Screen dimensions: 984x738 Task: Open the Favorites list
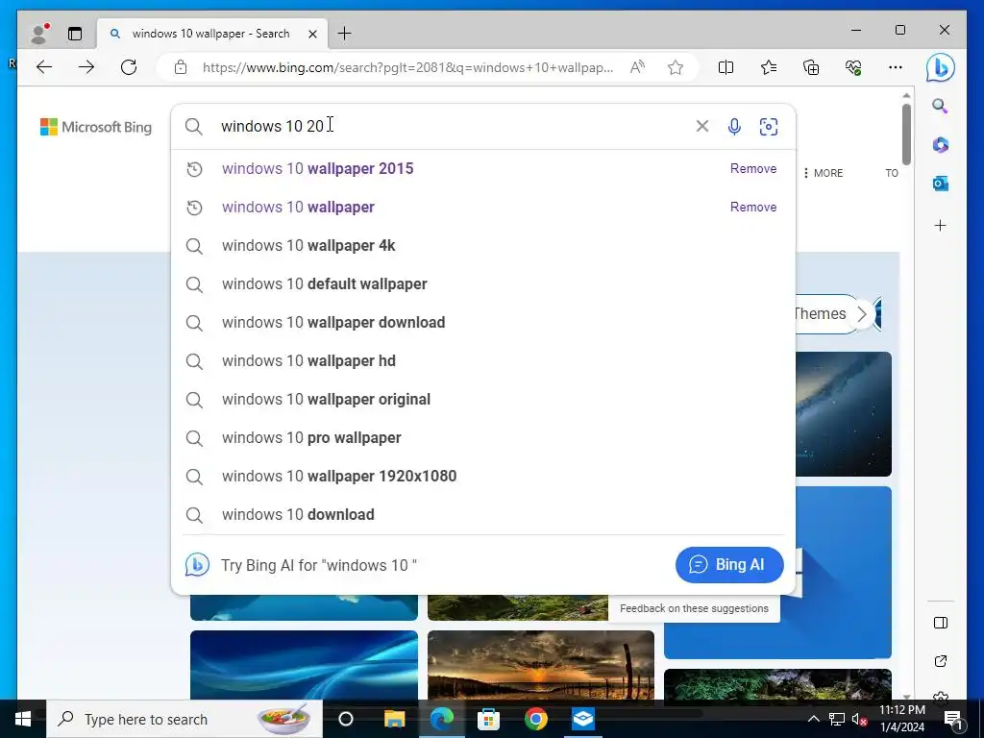768,67
